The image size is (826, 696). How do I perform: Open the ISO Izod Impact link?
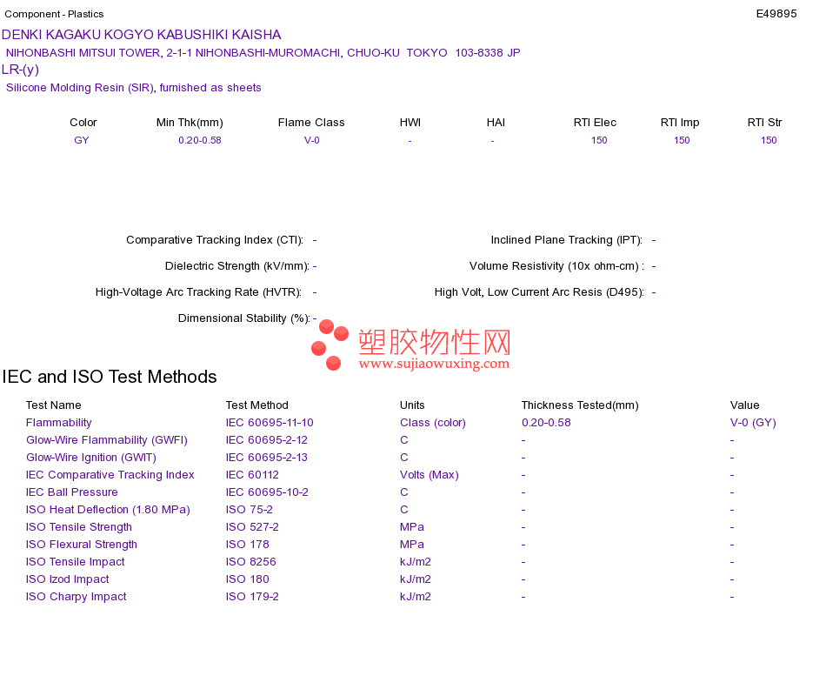(68, 579)
